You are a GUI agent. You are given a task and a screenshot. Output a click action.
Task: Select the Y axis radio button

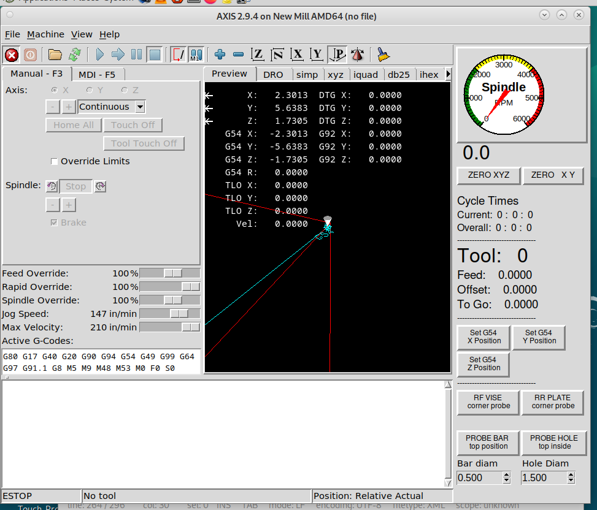pos(90,90)
